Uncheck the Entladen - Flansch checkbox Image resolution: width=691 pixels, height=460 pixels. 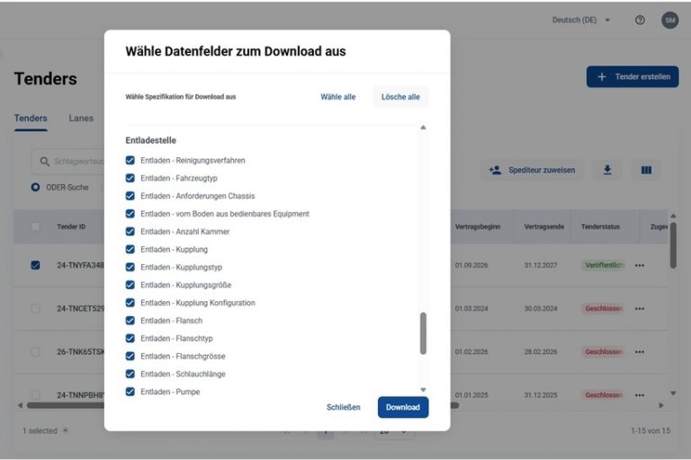tap(130, 321)
